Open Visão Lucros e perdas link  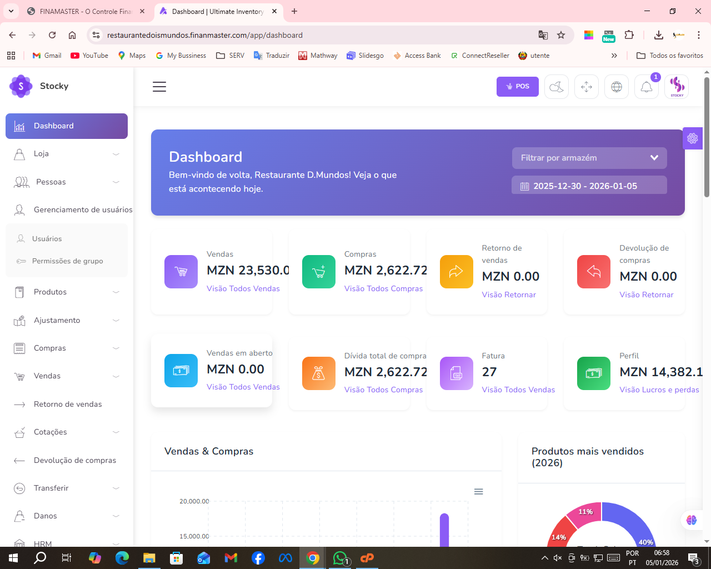click(x=659, y=390)
